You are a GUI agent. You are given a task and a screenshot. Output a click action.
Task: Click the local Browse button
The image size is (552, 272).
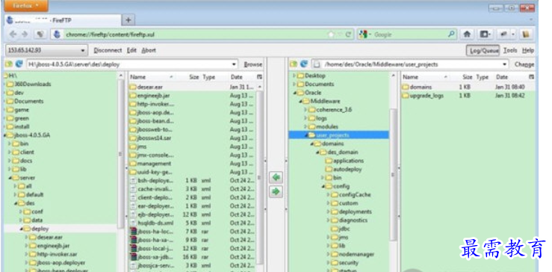click(252, 64)
